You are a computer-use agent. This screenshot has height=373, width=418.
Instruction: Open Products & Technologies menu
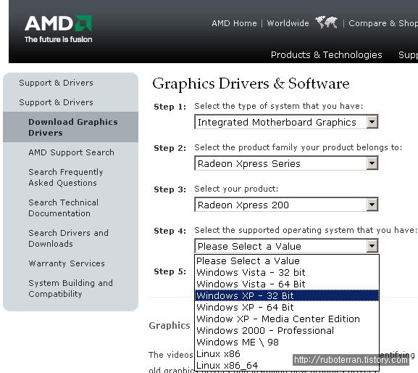(x=326, y=54)
